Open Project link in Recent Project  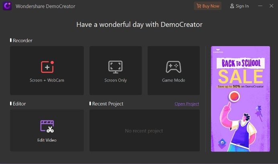(x=187, y=104)
